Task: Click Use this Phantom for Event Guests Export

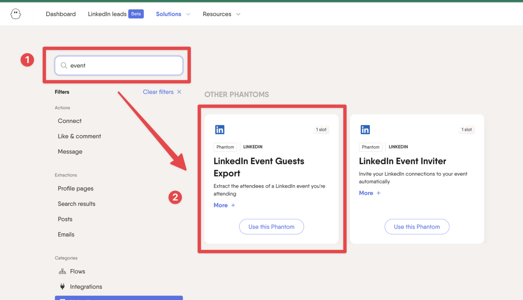Action: (x=271, y=226)
